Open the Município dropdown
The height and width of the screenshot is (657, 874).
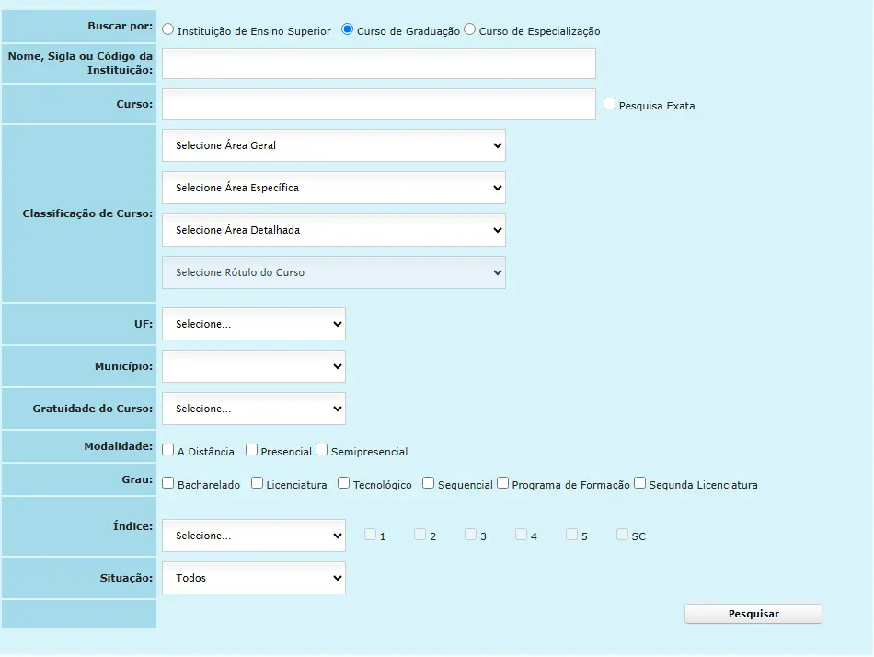(254, 366)
